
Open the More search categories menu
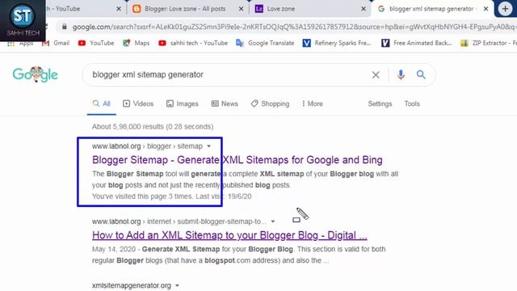313,103
